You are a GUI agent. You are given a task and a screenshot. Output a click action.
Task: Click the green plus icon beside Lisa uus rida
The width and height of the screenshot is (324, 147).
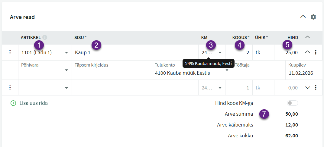click(13, 103)
